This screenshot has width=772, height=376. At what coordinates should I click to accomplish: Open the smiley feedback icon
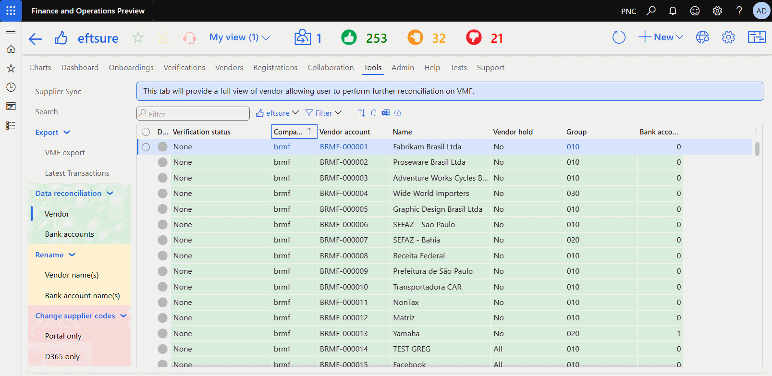(x=695, y=11)
